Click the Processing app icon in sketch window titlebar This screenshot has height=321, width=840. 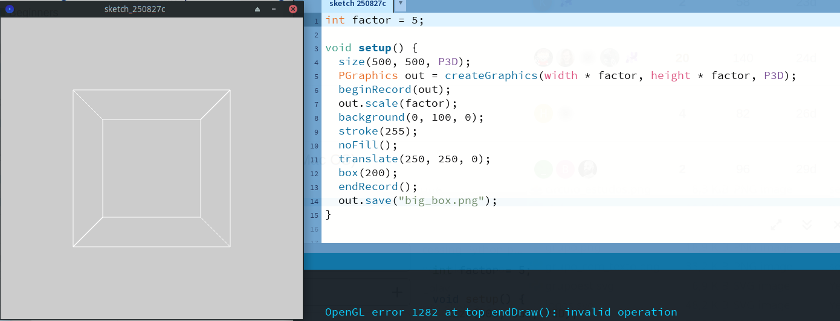(x=10, y=9)
